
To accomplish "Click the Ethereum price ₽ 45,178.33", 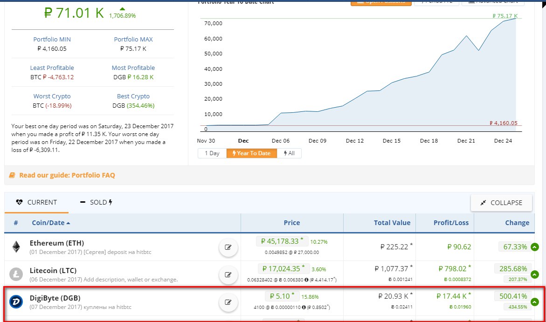I will 282,241.
